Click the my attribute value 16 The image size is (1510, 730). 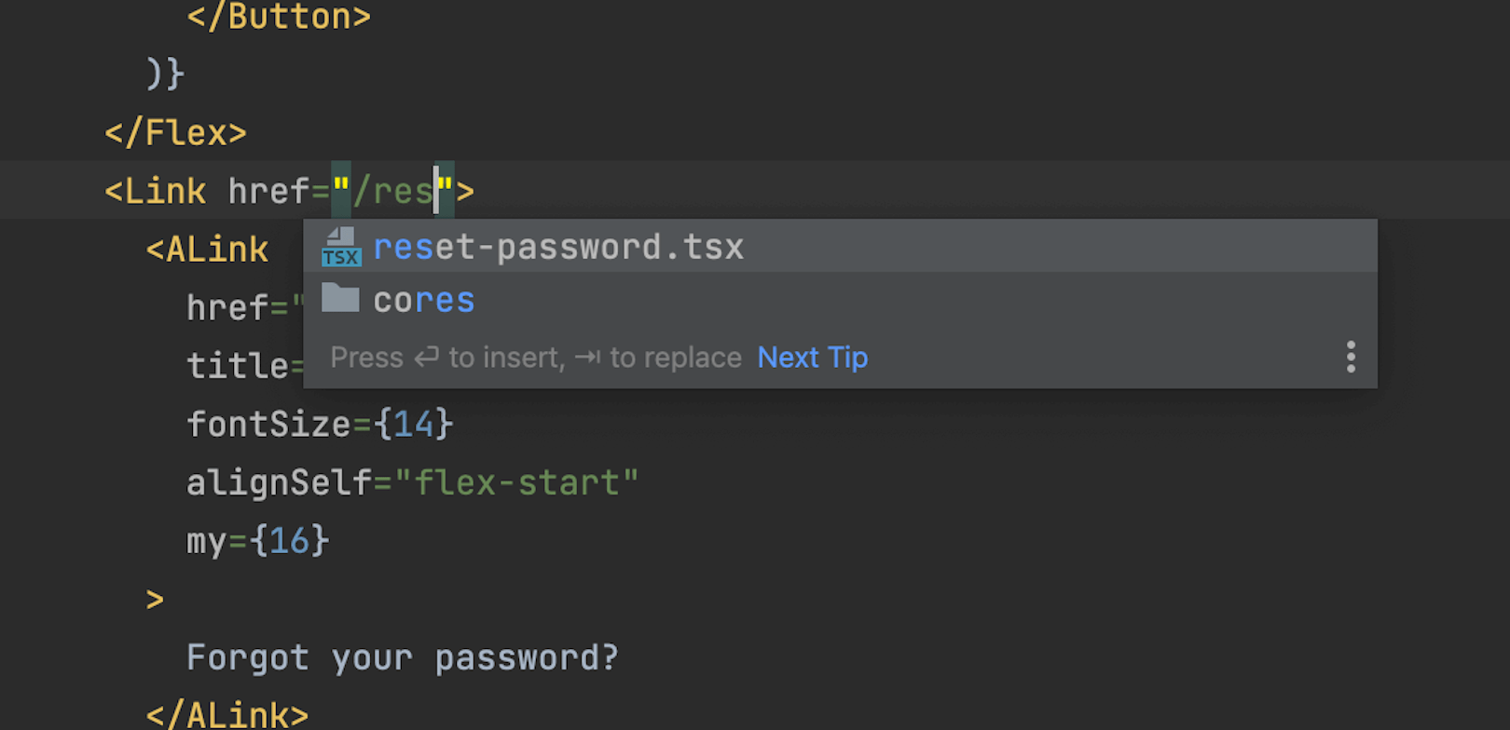pos(289,541)
